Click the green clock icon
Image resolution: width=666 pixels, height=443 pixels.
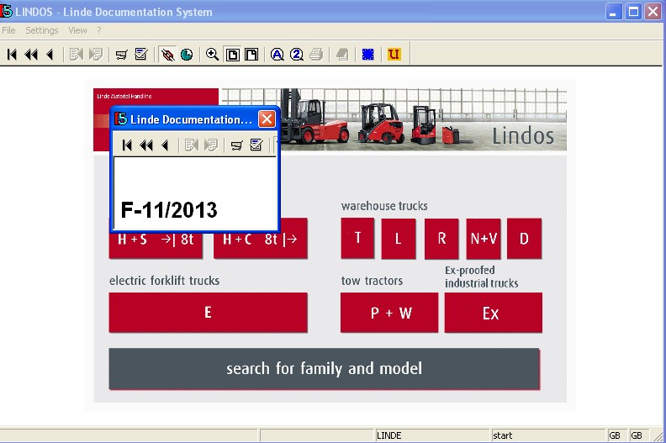[x=187, y=55]
